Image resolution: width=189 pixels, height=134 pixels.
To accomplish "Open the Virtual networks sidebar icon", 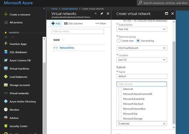I will (x=6, y=93).
